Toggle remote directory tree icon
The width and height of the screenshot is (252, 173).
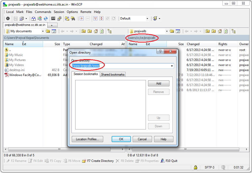(234, 31)
